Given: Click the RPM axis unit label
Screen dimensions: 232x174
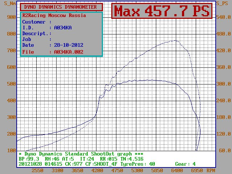Looking at the screenshot, I should [211, 170].
